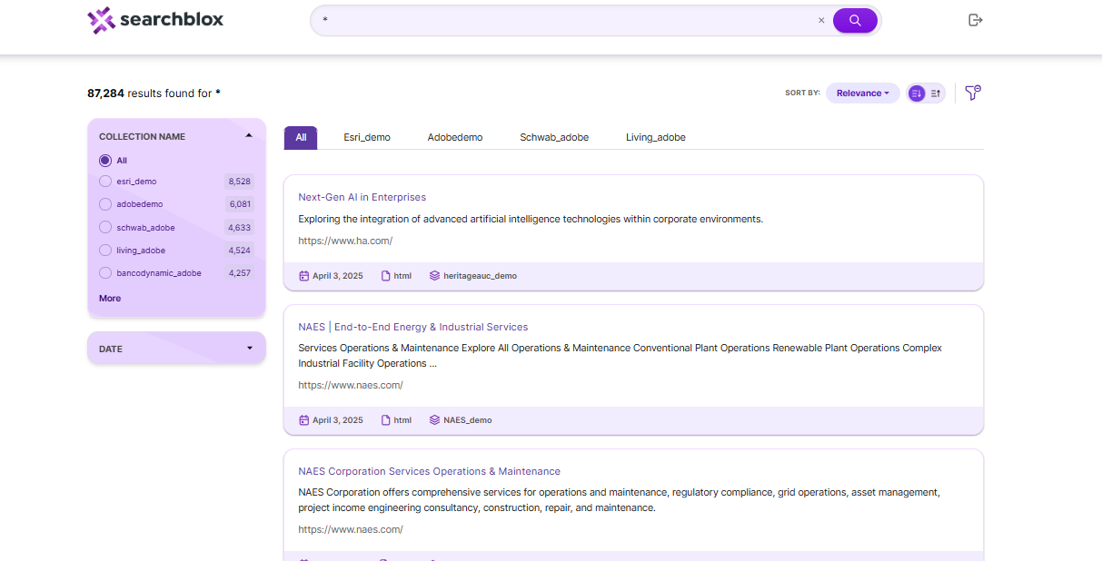Screen dimensions: 1102x561
Task: Click the 4,524 count for living_adobe
Action: pyautogui.click(x=240, y=251)
